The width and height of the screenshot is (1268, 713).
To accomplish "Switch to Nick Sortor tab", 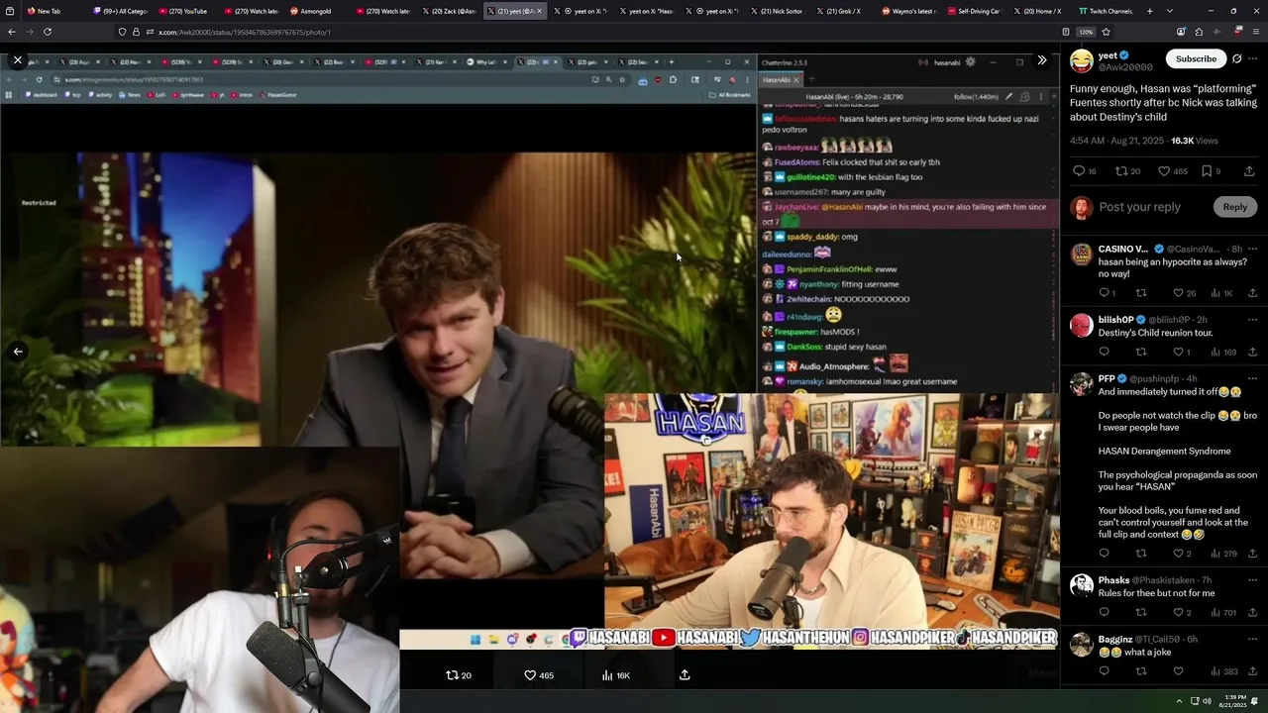I will point(777,11).
